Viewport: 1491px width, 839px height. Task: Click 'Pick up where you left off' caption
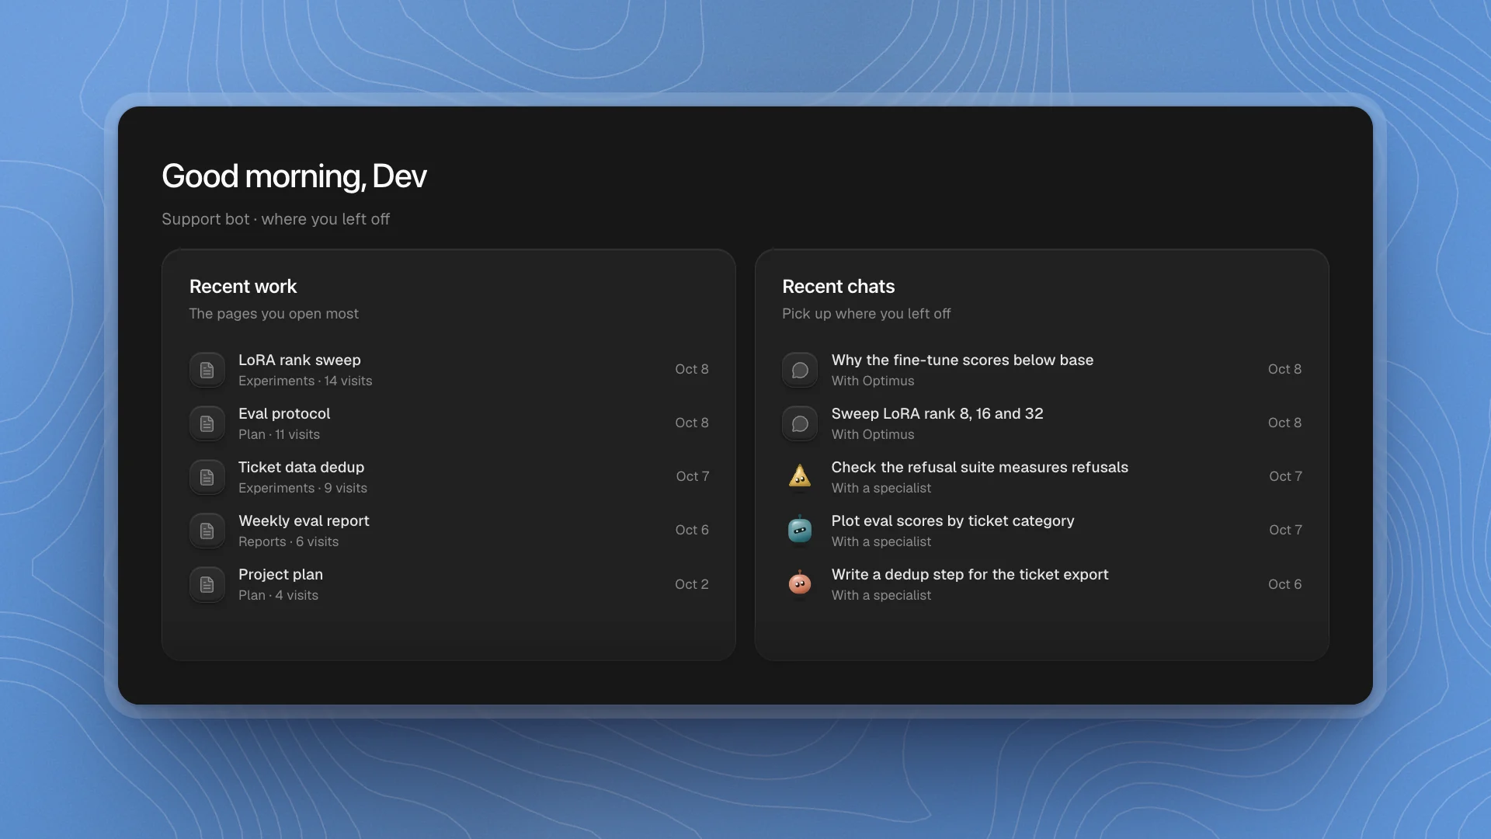866,314
